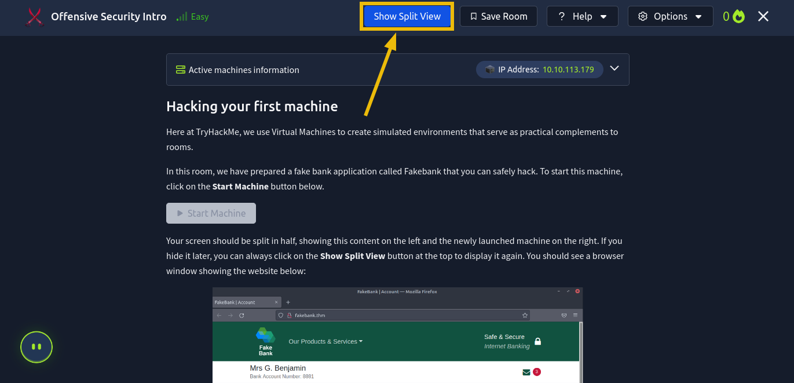
Task: Click the gear icon in Options
Action: click(x=643, y=16)
